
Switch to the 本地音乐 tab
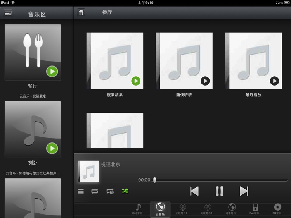pos(137,209)
